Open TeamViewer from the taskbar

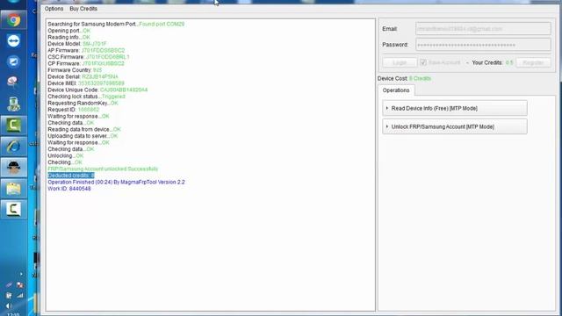[14, 41]
